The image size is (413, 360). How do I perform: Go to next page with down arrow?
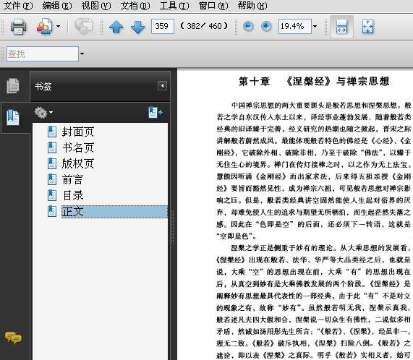tap(137, 27)
